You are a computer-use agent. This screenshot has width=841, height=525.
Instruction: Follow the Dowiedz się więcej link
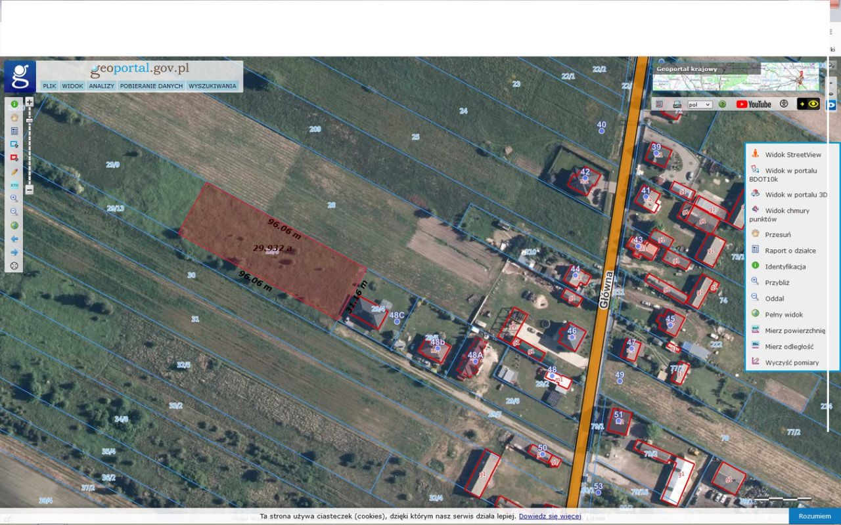[x=551, y=516]
